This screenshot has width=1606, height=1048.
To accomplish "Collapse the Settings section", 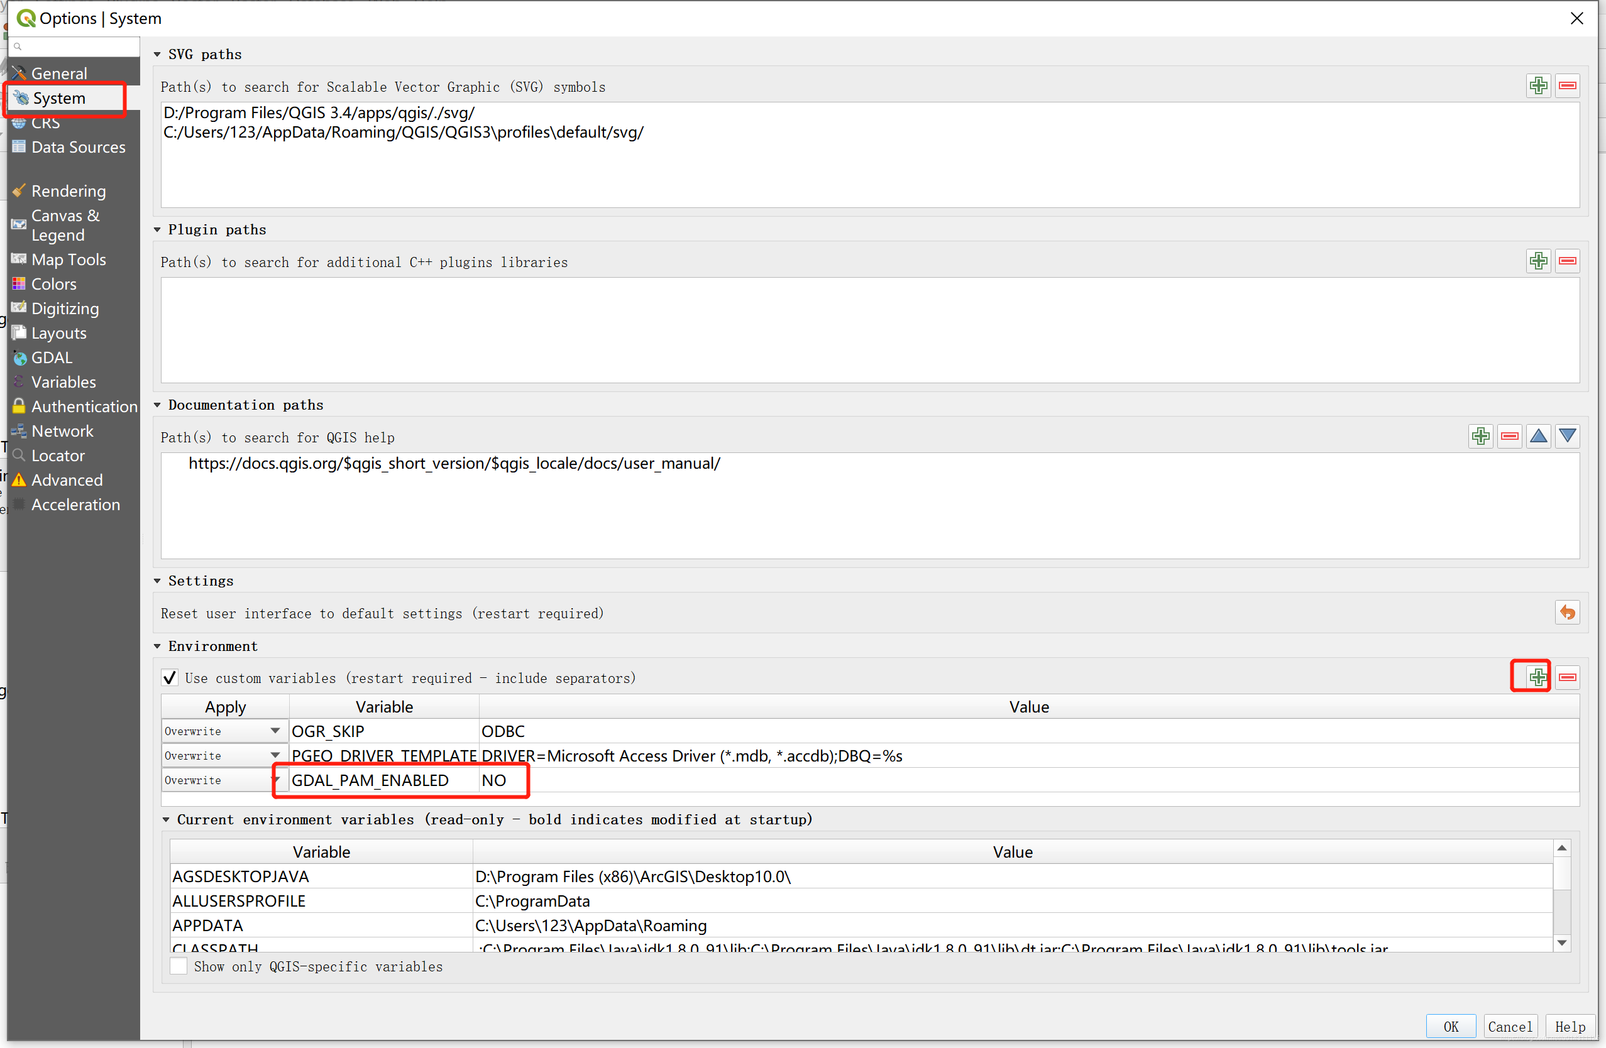I will coord(157,581).
